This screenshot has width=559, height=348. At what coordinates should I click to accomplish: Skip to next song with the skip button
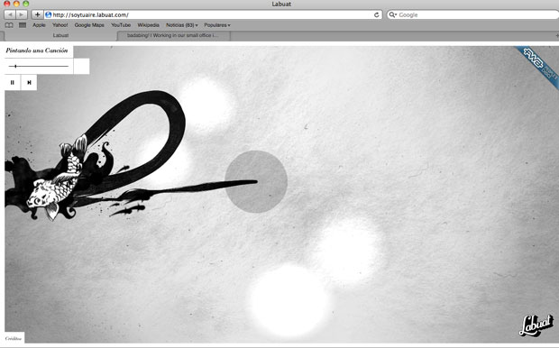point(29,82)
